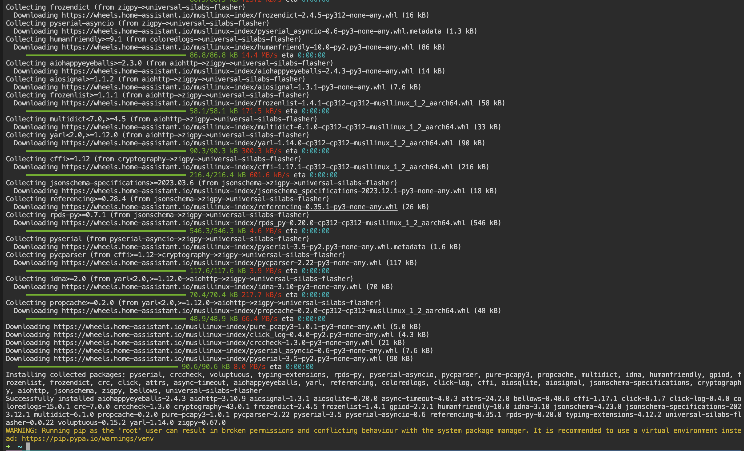Open the cffi-1.17.1 wheel download URL
The width and height of the screenshot is (744, 451).
(x=258, y=167)
